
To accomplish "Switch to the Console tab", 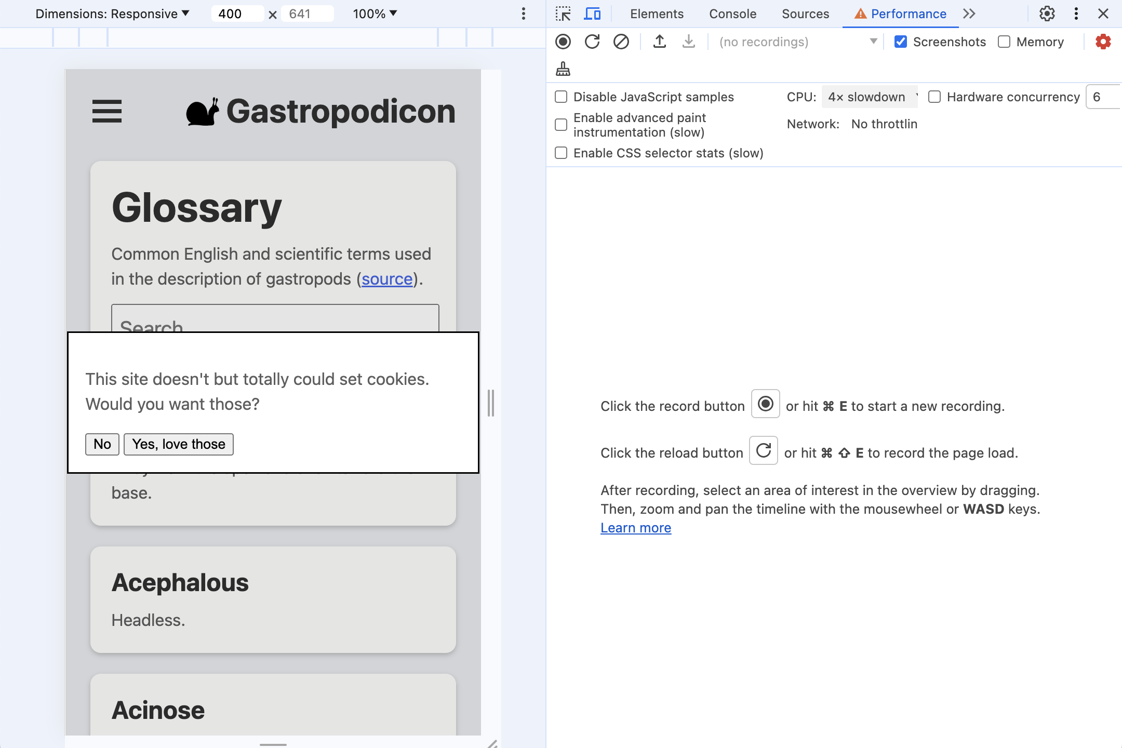I will [x=732, y=14].
